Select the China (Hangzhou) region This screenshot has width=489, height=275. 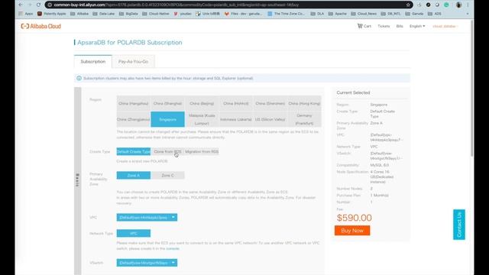click(x=134, y=104)
